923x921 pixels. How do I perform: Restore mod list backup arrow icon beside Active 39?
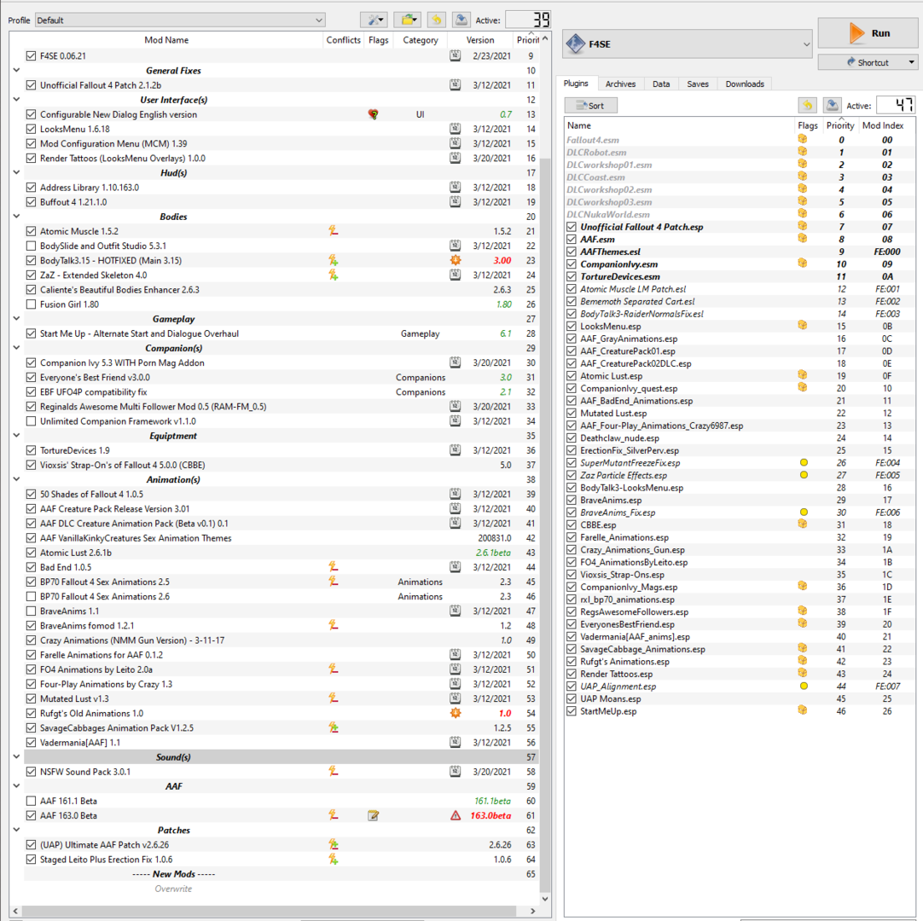click(x=436, y=20)
